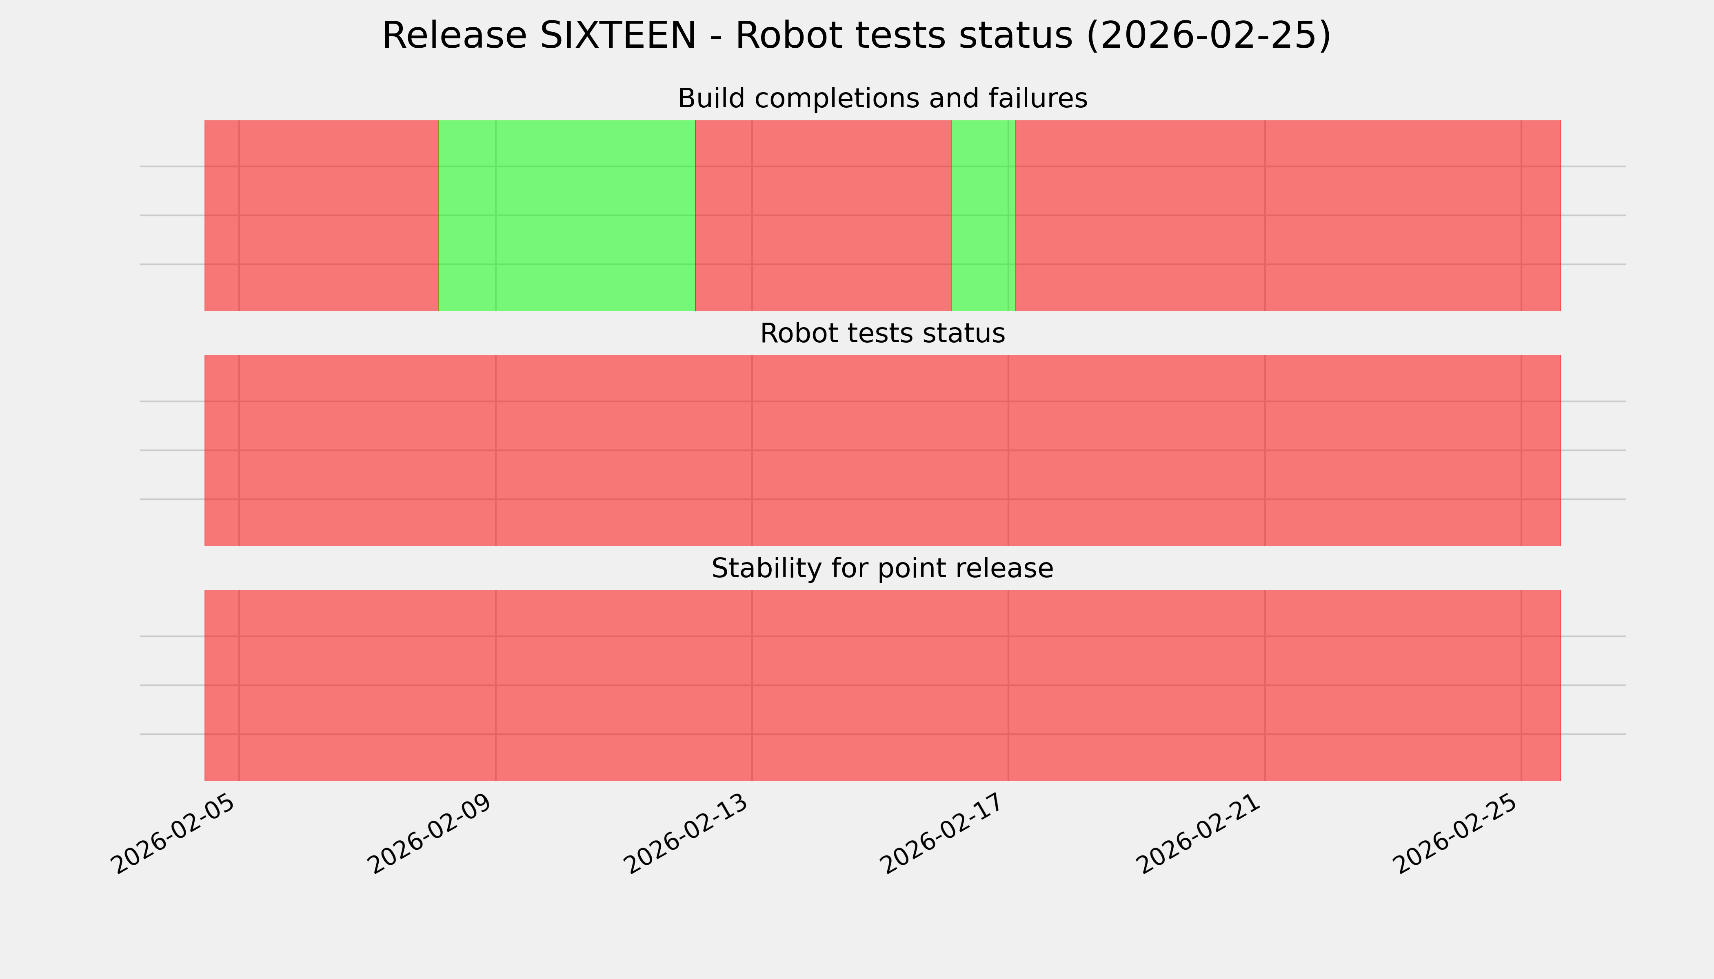The width and height of the screenshot is (1714, 979).
Task: Click the main title 'Release SIXTEEN' heading
Action: pyautogui.click(x=856, y=35)
